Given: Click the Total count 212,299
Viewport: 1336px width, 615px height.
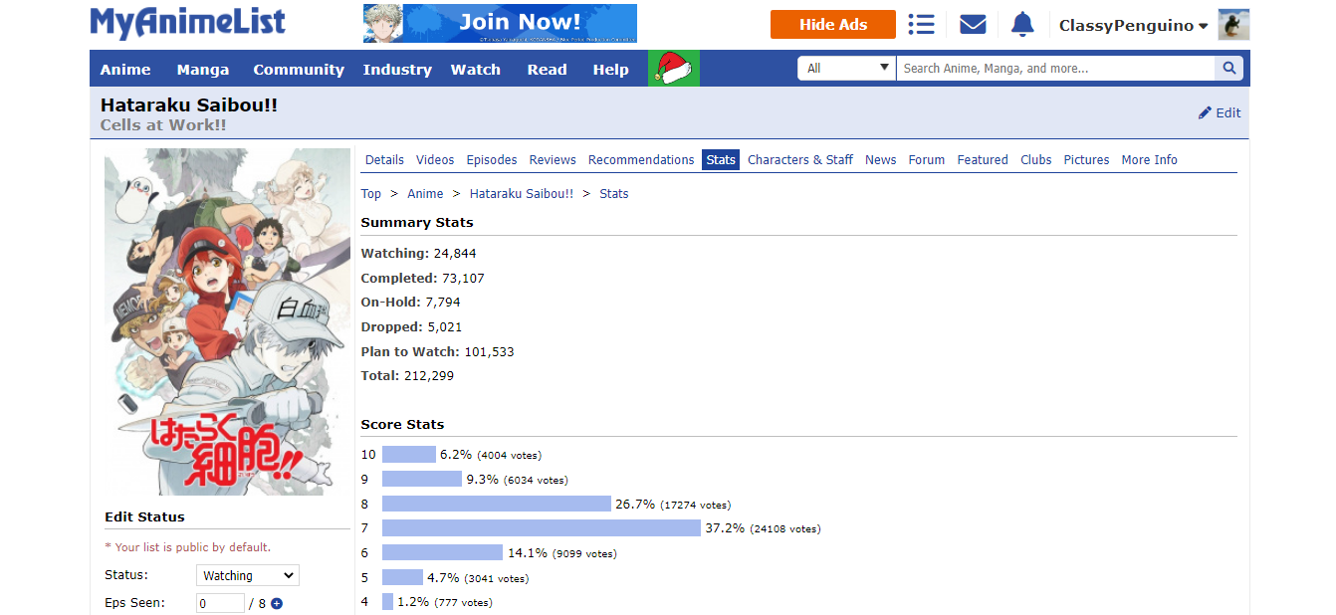Looking at the screenshot, I should tap(428, 376).
